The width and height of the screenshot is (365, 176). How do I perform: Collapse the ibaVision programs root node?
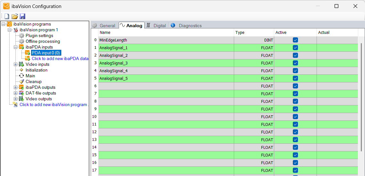[x=3, y=24]
